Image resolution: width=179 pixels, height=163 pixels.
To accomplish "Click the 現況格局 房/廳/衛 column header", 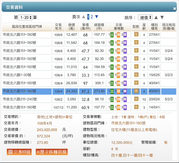I will pyautogui.click(x=169, y=27).
